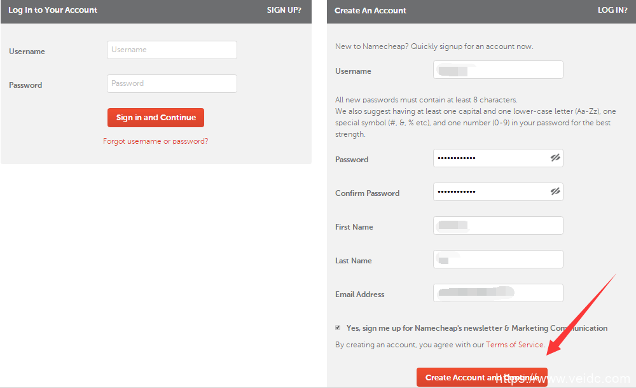Uncheck the Namecheap newsletter signup checkbox
636x388 pixels.
338,328
